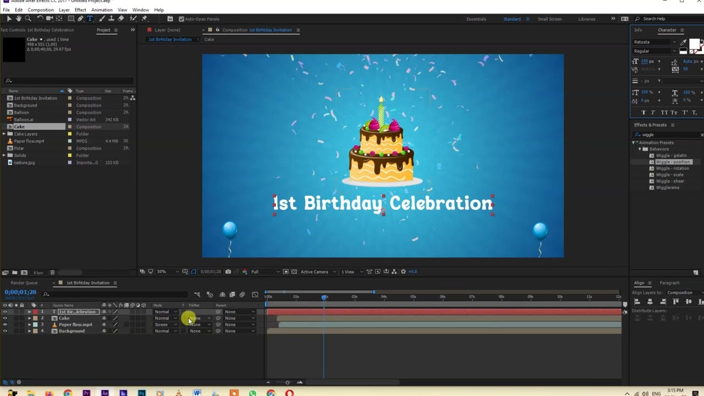Hide the Background layer in timeline
This screenshot has height=396, width=704.
5,331
